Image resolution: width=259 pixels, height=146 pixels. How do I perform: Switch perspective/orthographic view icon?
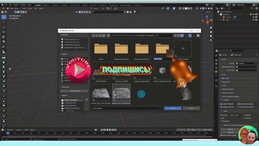211,40
